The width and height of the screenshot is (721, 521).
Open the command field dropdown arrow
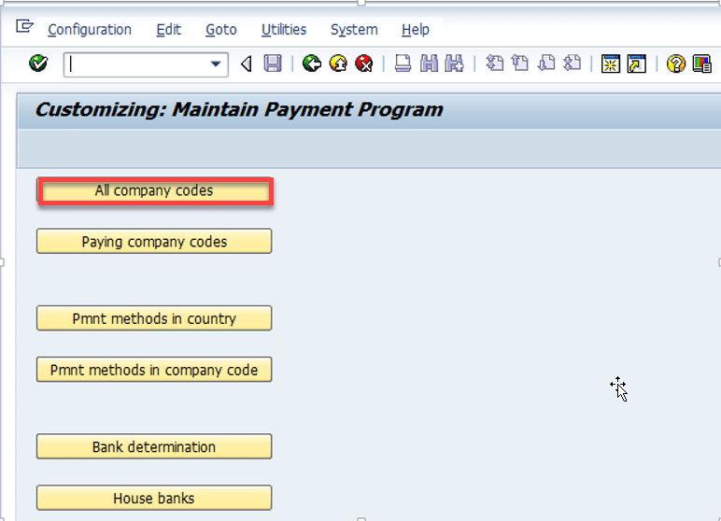click(x=215, y=63)
